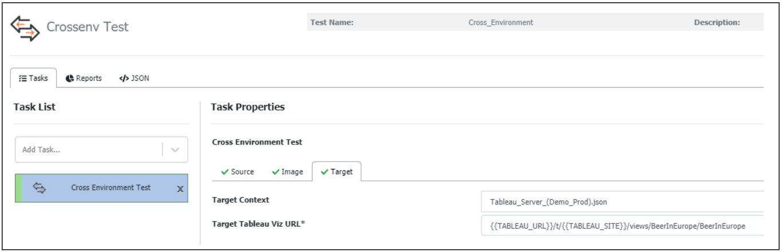This screenshot has width=782, height=252.
Task: Click the green checkmark beside Source
Action: click(226, 172)
